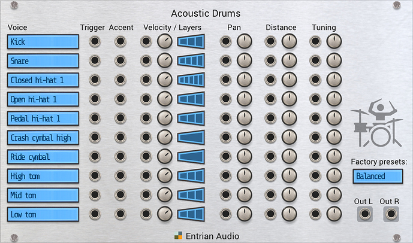Click the High tom Velocity CV jack
This screenshot has height=243, width=413.
pyautogui.click(x=146, y=176)
